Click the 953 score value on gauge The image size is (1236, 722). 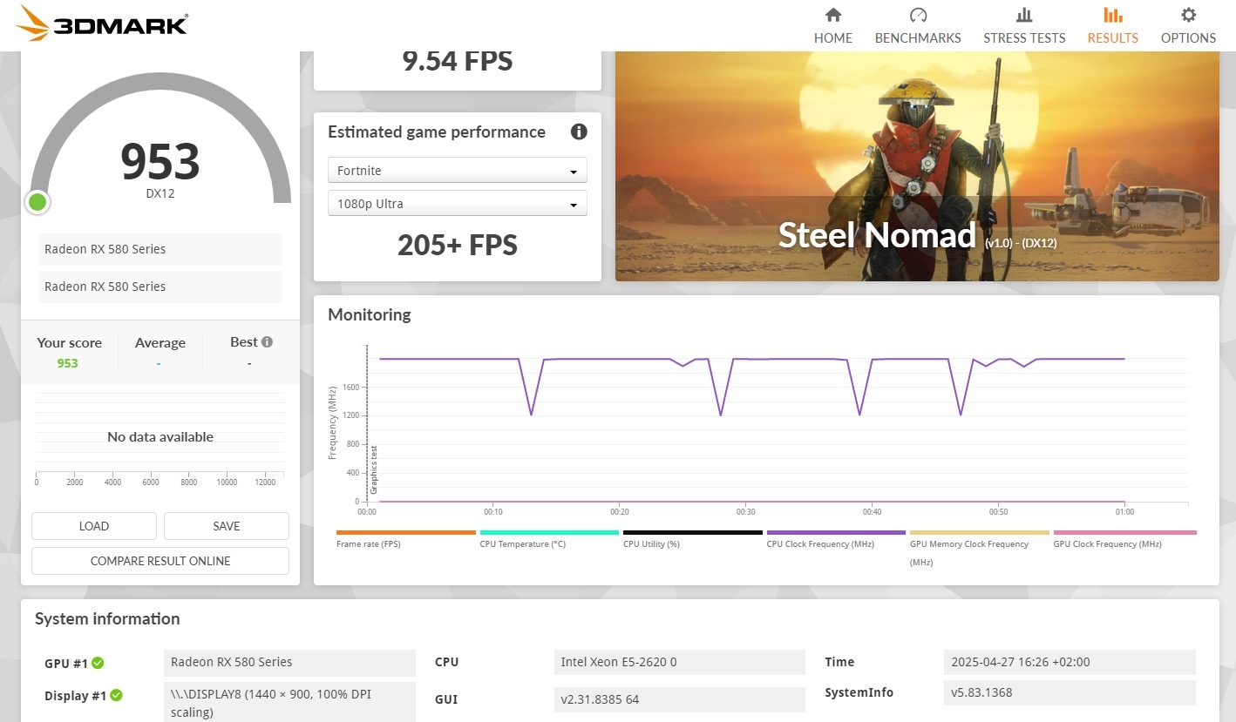click(160, 161)
